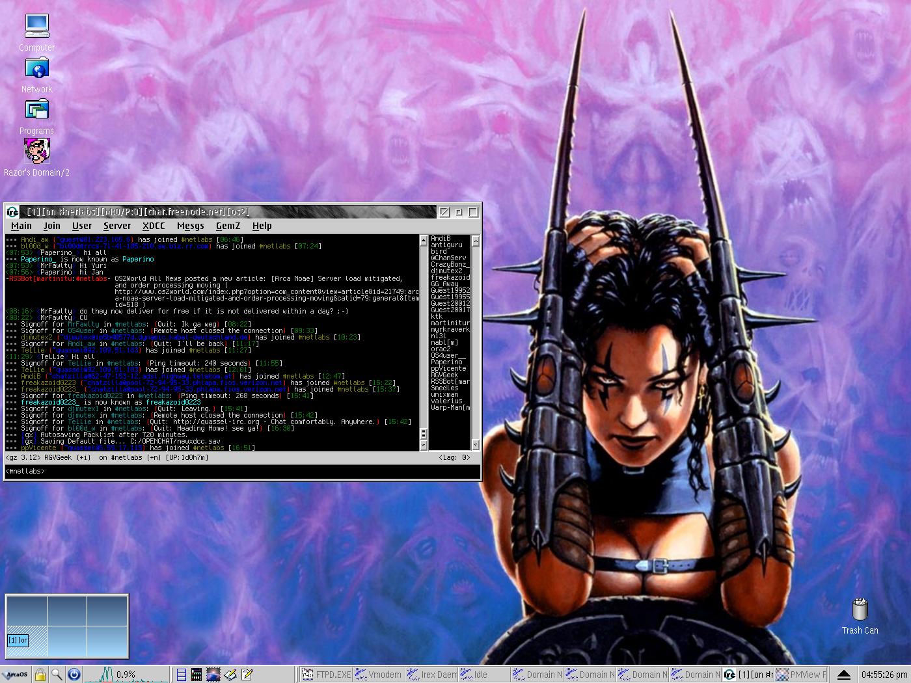Select nick @ChanServ in user list

coord(448,258)
